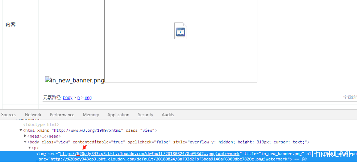Open the Performance tab in DevTools

coord(62,115)
